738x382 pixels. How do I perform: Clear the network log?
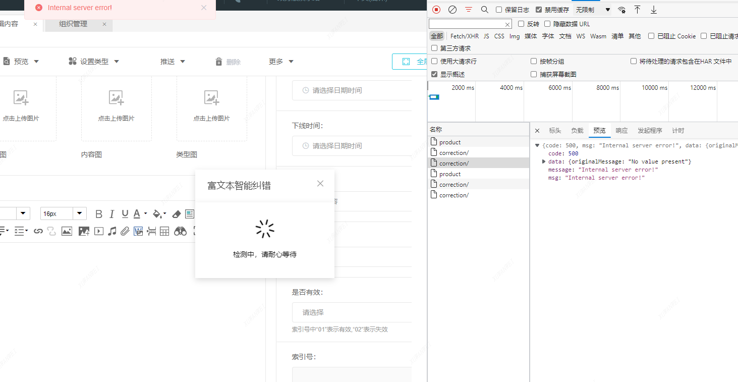pos(452,10)
